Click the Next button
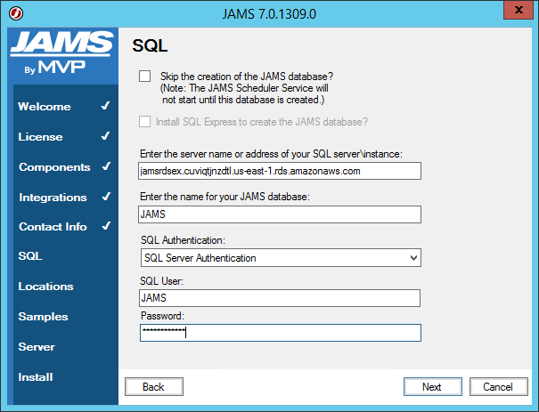This screenshot has height=412, width=539. [433, 387]
